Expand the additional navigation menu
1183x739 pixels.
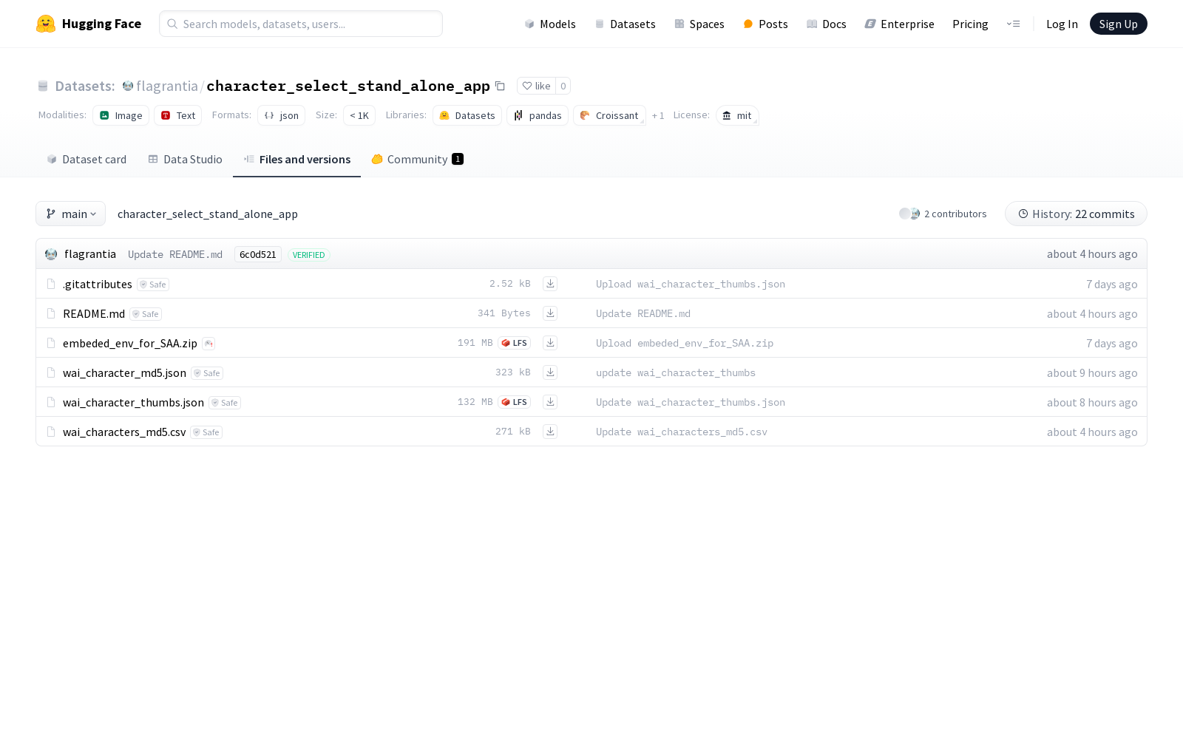[x=1013, y=24]
